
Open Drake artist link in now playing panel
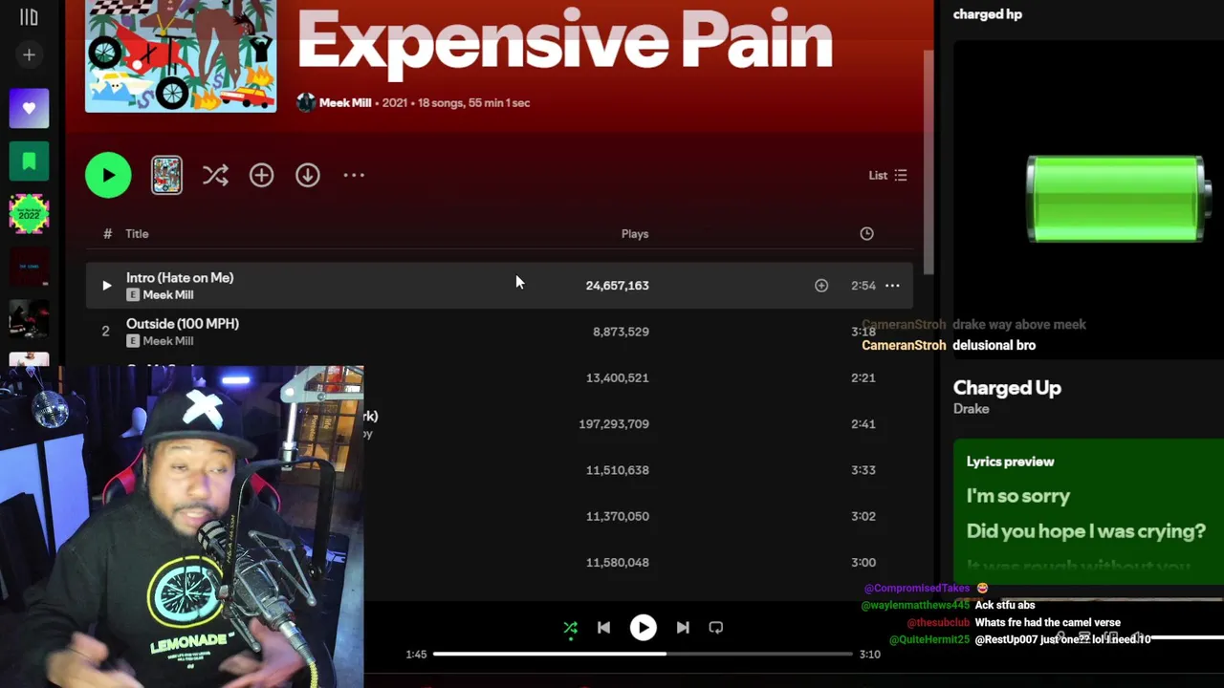tap(971, 409)
